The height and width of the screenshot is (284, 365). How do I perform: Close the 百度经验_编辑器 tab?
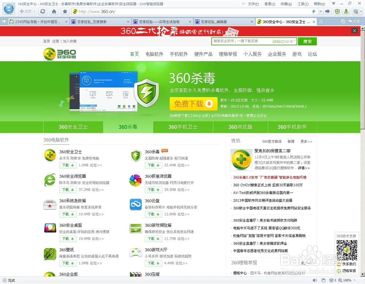(x=252, y=22)
